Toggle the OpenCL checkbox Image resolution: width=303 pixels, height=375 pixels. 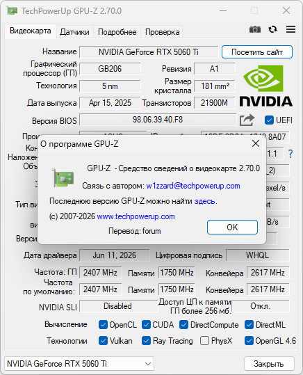coord(103,325)
